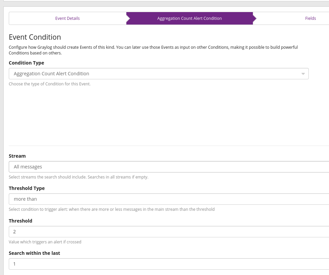Click the Stream field label
Screen dimensions: 329x275
(17, 156)
